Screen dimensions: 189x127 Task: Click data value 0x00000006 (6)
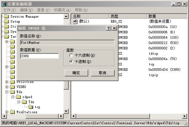(x=162, y=32)
